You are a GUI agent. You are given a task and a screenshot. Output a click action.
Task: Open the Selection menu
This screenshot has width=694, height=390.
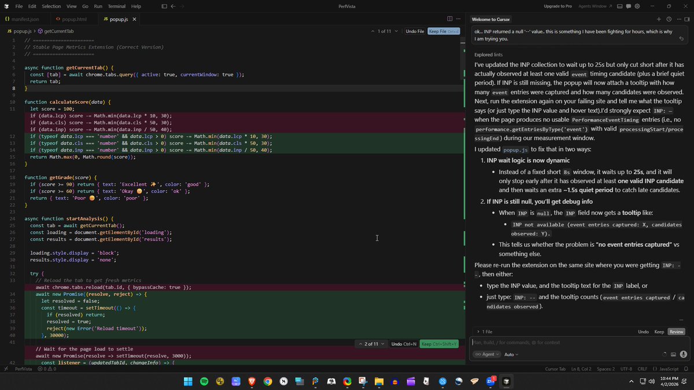coord(51,6)
